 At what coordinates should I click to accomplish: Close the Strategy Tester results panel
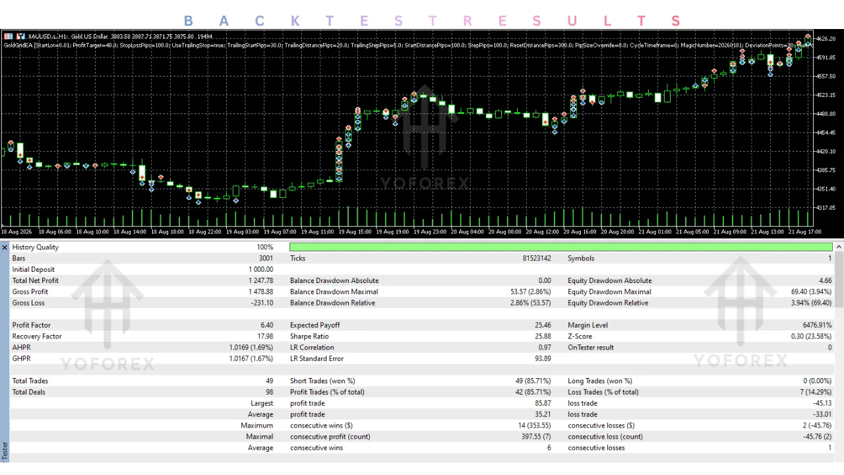click(x=5, y=247)
